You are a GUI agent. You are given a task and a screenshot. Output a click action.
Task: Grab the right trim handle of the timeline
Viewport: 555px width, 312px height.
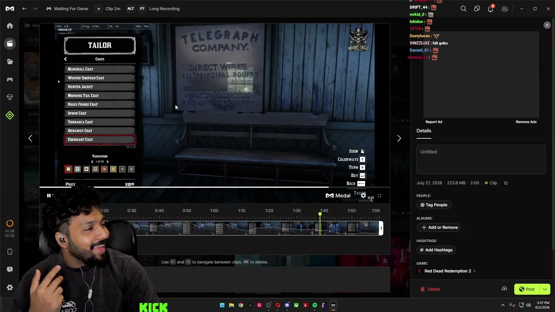pos(381,228)
